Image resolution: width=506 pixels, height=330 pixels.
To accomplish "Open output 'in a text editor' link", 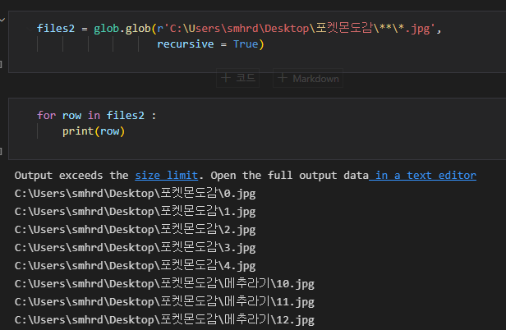I will [423, 176].
